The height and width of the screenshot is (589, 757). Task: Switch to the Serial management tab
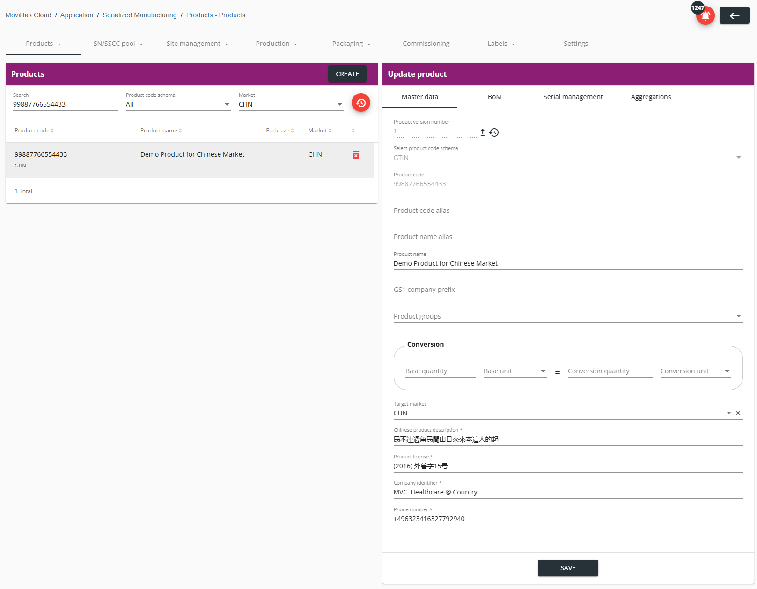pyautogui.click(x=573, y=97)
